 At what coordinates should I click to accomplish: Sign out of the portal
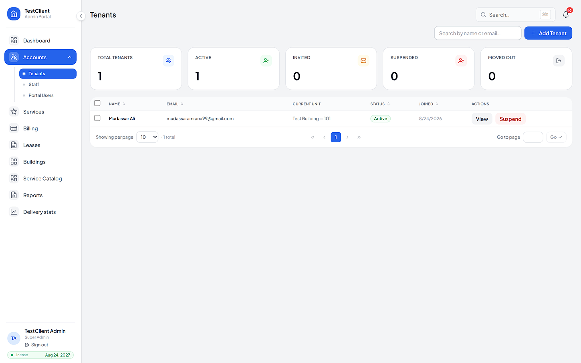pyautogui.click(x=36, y=345)
